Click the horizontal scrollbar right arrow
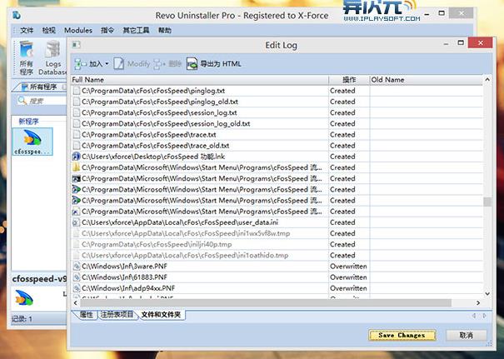The image size is (504, 359). pyautogui.click(x=478, y=302)
